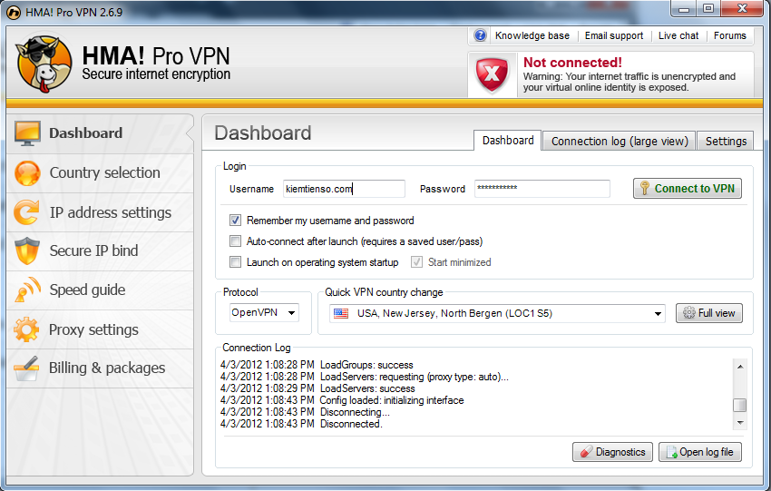Click the Country selection globe icon
The width and height of the screenshot is (771, 491).
click(27, 173)
